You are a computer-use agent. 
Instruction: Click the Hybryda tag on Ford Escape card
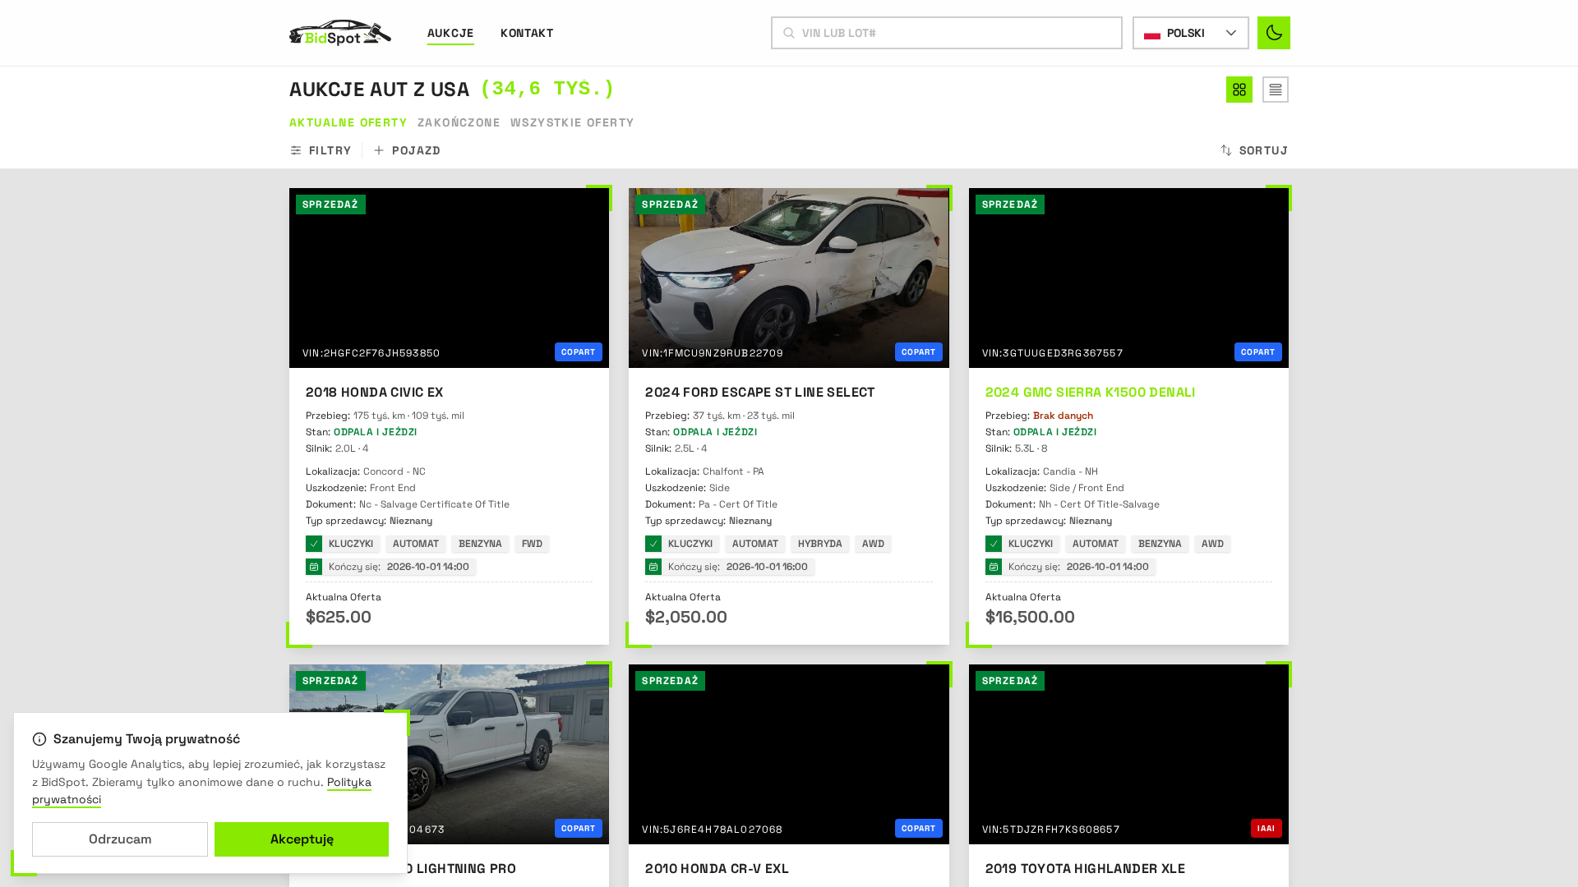[x=819, y=544]
